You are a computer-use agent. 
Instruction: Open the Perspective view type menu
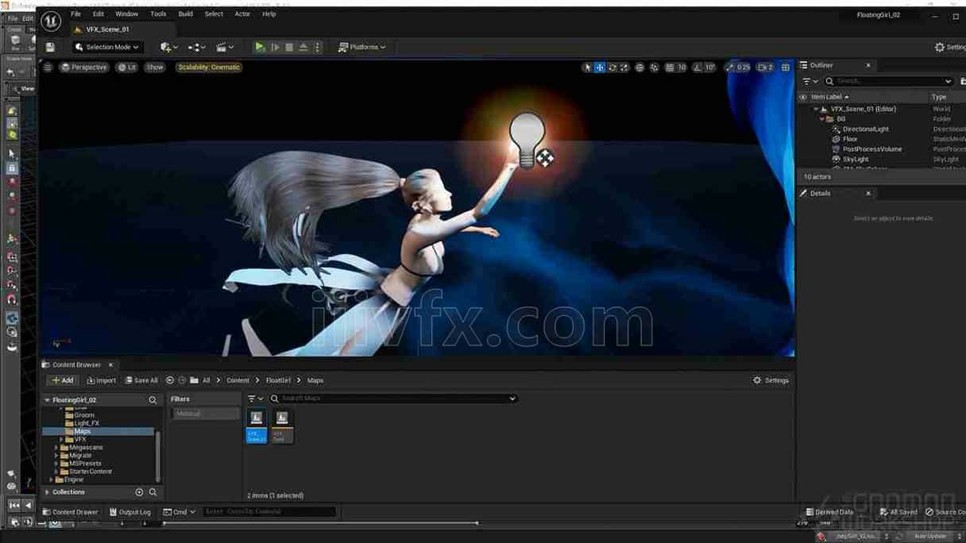[83, 67]
